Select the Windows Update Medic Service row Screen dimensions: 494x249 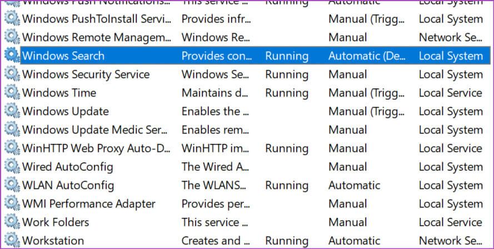(94, 130)
